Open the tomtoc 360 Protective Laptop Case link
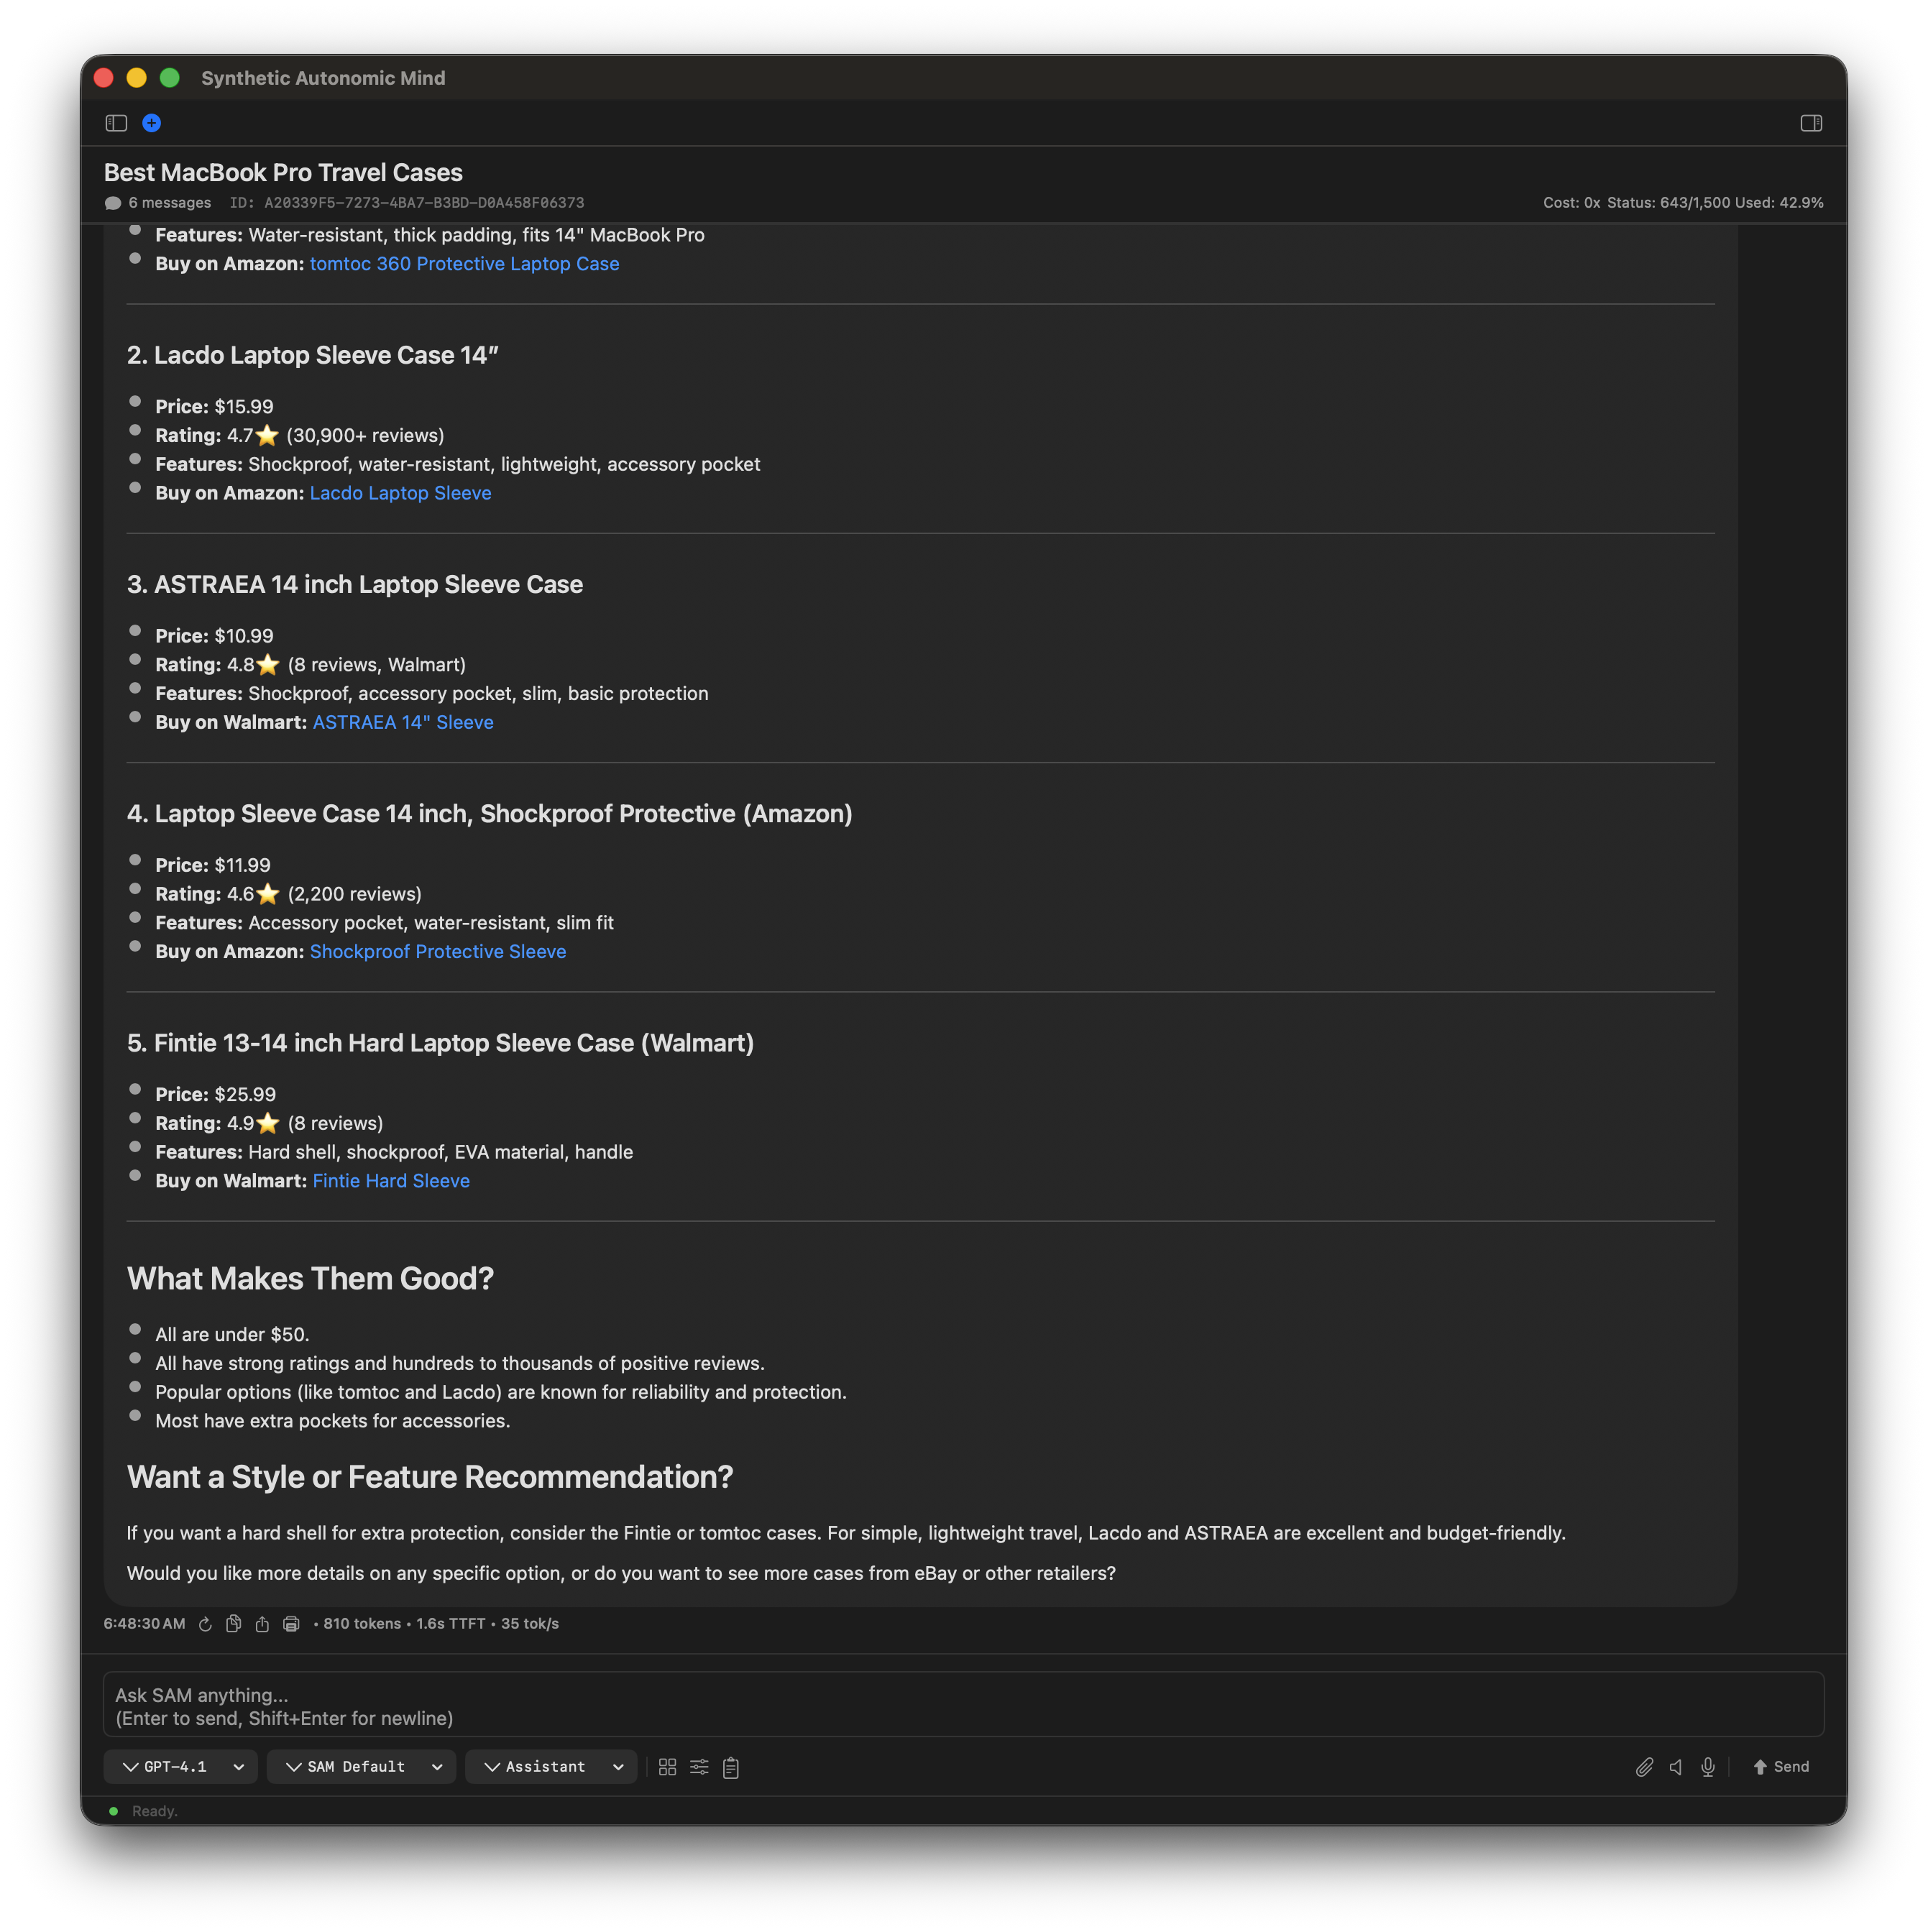The image size is (1928, 1932). point(464,264)
